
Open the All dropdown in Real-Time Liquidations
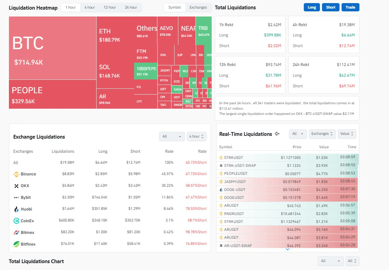point(298,134)
